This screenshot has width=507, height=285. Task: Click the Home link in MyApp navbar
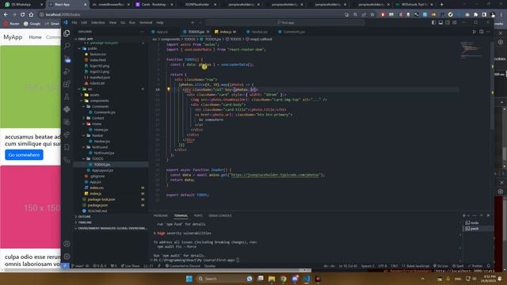(x=35, y=37)
